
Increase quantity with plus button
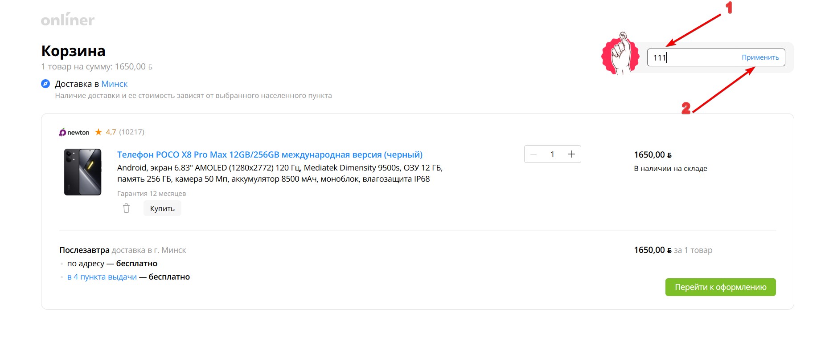click(571, 154)
